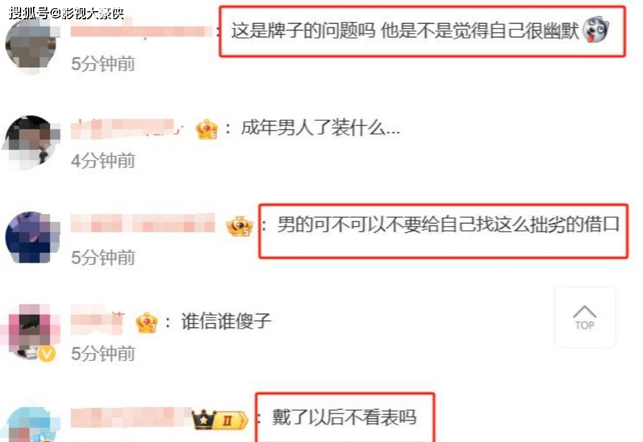
Task: Click the TOP back-to-top button
Action: coord(585,317)
